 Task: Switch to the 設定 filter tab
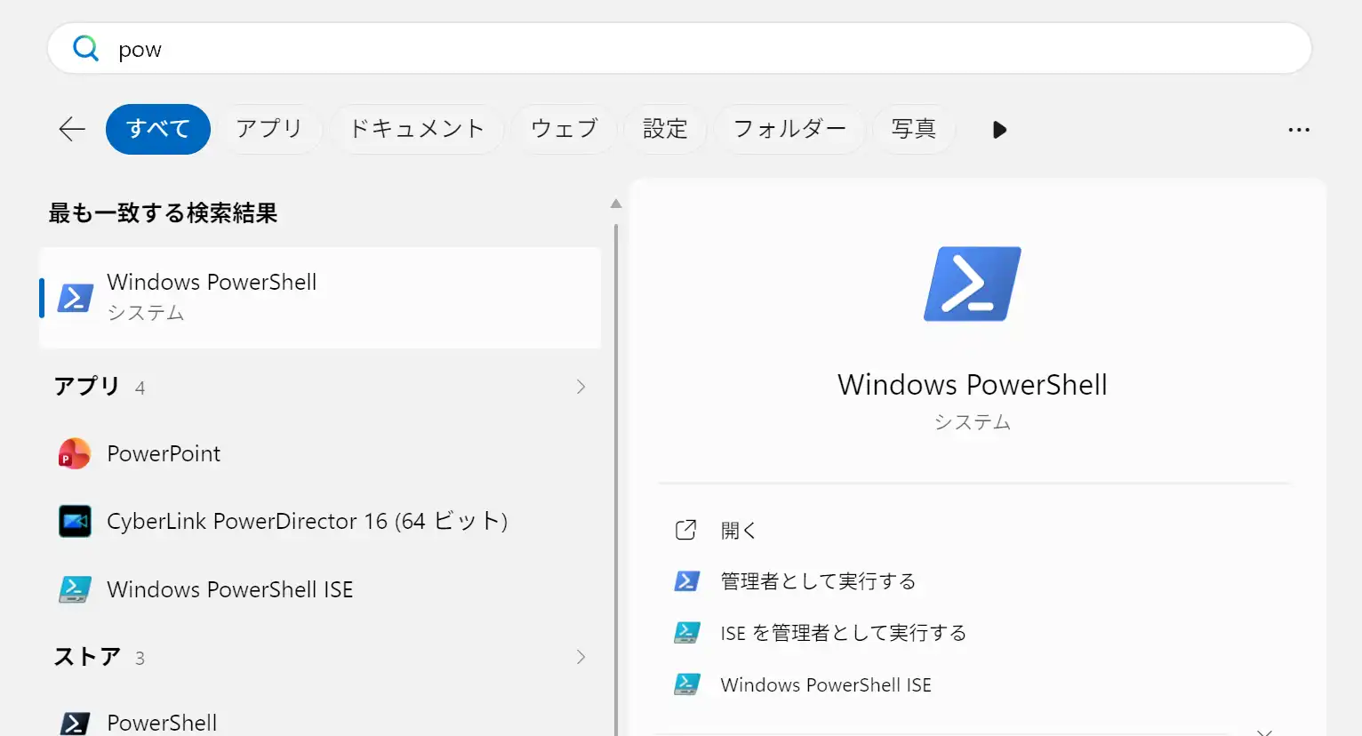click(x=665, y=129)
